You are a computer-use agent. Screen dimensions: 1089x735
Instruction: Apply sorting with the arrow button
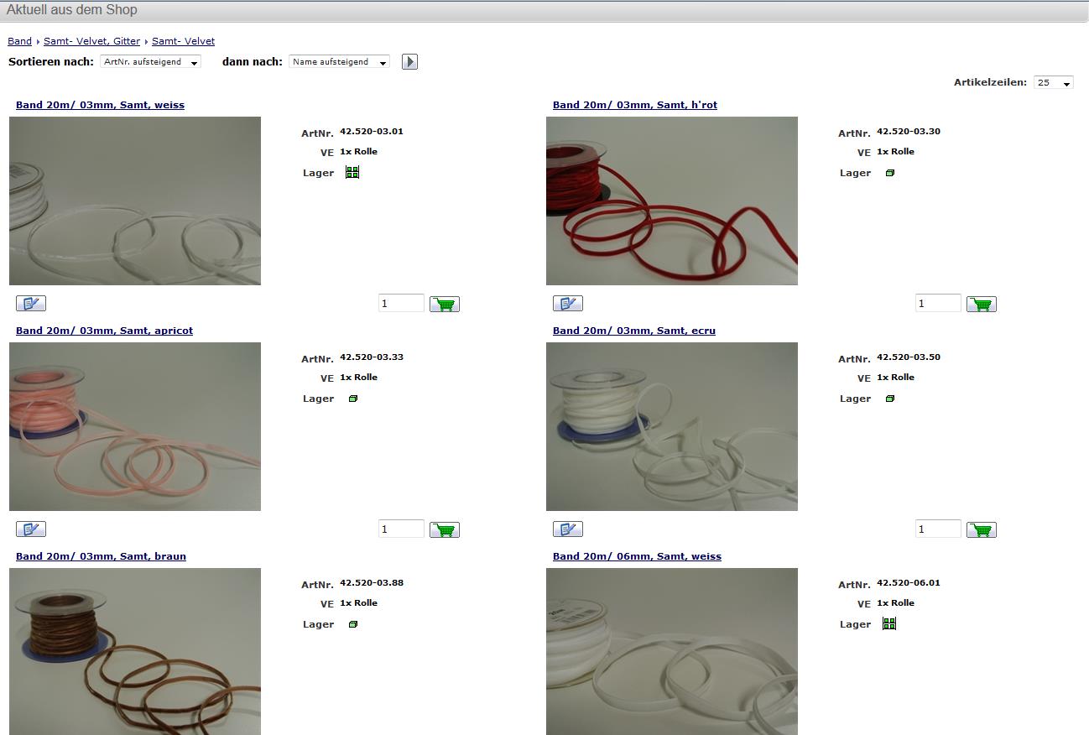click(409, 61)
